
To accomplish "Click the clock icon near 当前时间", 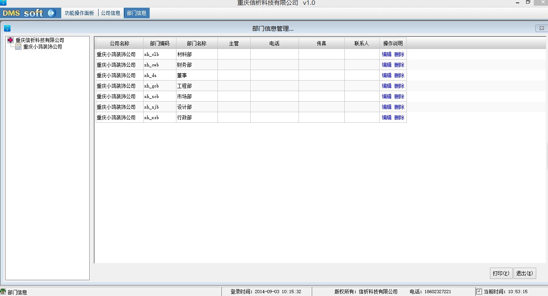I will click(479, 292).
